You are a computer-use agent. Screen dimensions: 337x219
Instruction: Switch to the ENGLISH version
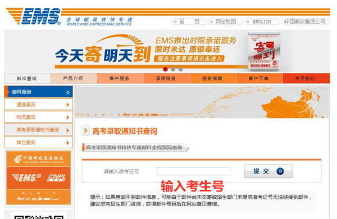pos(262,22)
